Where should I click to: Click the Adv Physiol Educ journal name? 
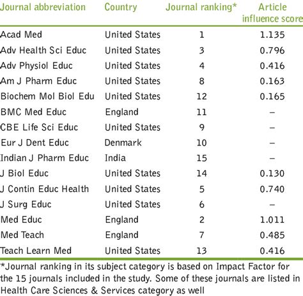[x=36, y=66]
